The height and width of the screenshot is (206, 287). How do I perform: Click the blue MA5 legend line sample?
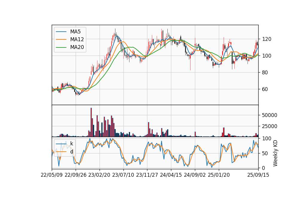pos(61,32)
